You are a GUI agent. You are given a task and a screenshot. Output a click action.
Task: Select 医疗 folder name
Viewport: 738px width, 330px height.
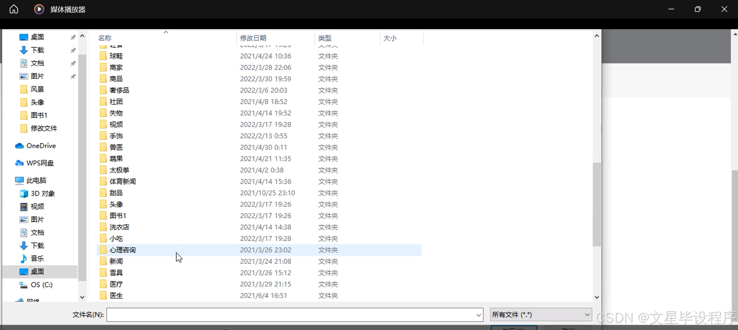(116, 284)
